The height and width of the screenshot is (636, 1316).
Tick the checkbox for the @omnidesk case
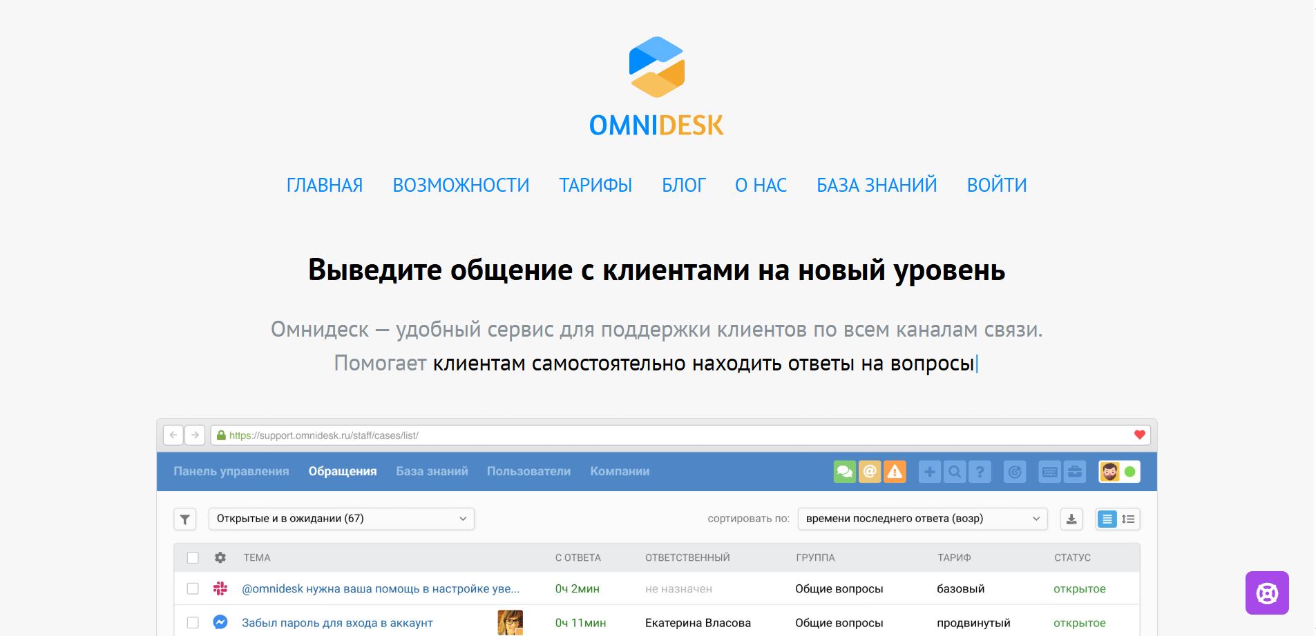point(193,588)
